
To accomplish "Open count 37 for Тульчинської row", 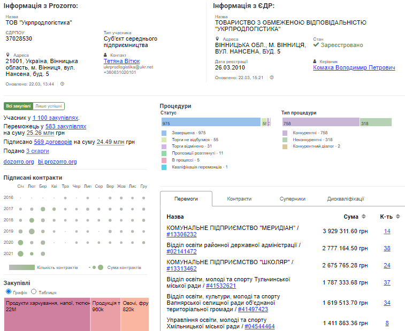I will click(387, 282).
